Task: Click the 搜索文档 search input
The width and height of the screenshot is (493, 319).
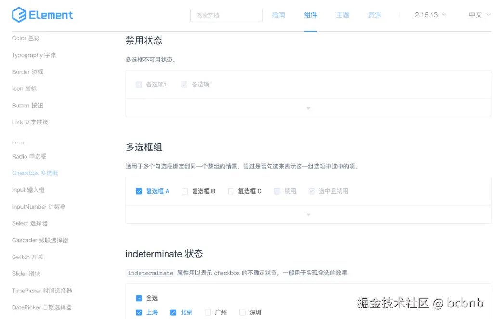Action: click(x=226, y=15)
